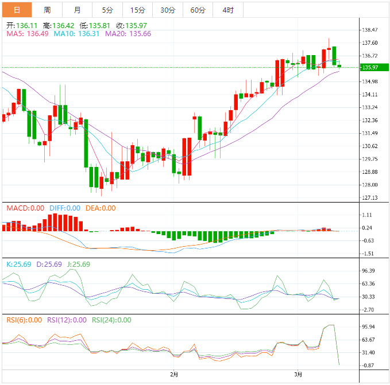Click the MA5: 136.49 label
Viewport: 390px width, 385px height.
click(28, 34)
